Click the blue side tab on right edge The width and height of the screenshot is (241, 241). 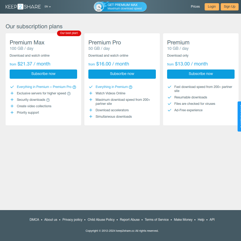click(239, 116)
